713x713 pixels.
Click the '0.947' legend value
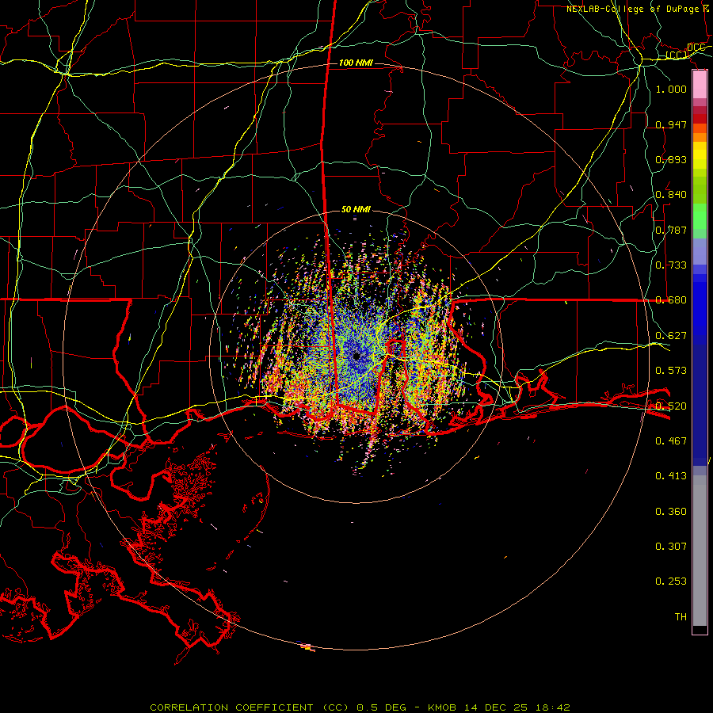pos(671,124)
